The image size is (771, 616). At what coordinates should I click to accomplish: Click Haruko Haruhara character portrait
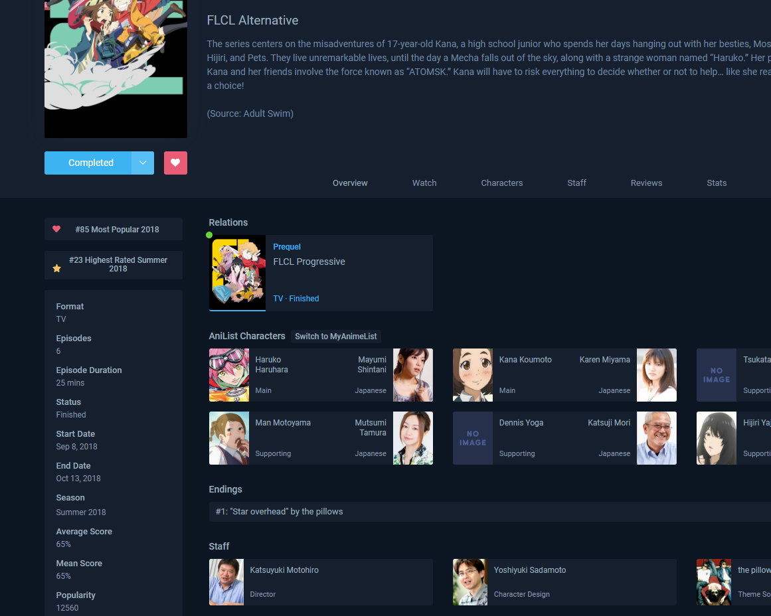tap(229, 375)
